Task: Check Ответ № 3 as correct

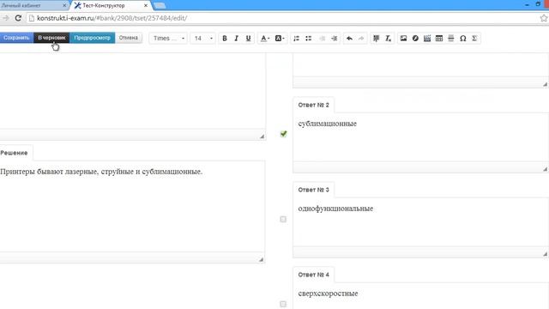Action: (283, 220)
